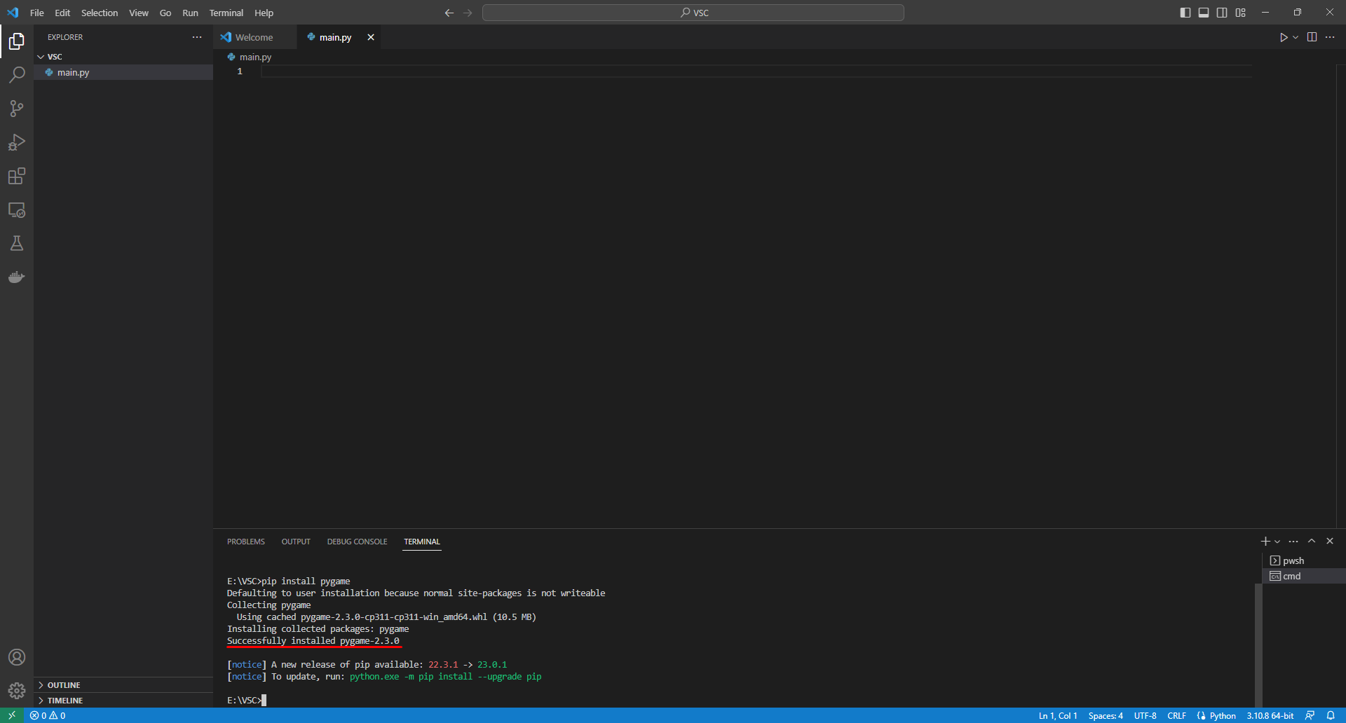This screenshot has height=723, width=1346.
Task: Toggle the bottom panel layout icon
Action: point(1204,13)
